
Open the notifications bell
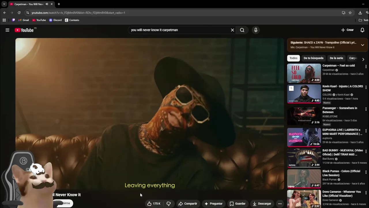362,30
